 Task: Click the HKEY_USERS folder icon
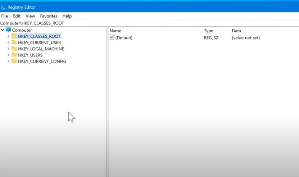(x=14, y=55)
